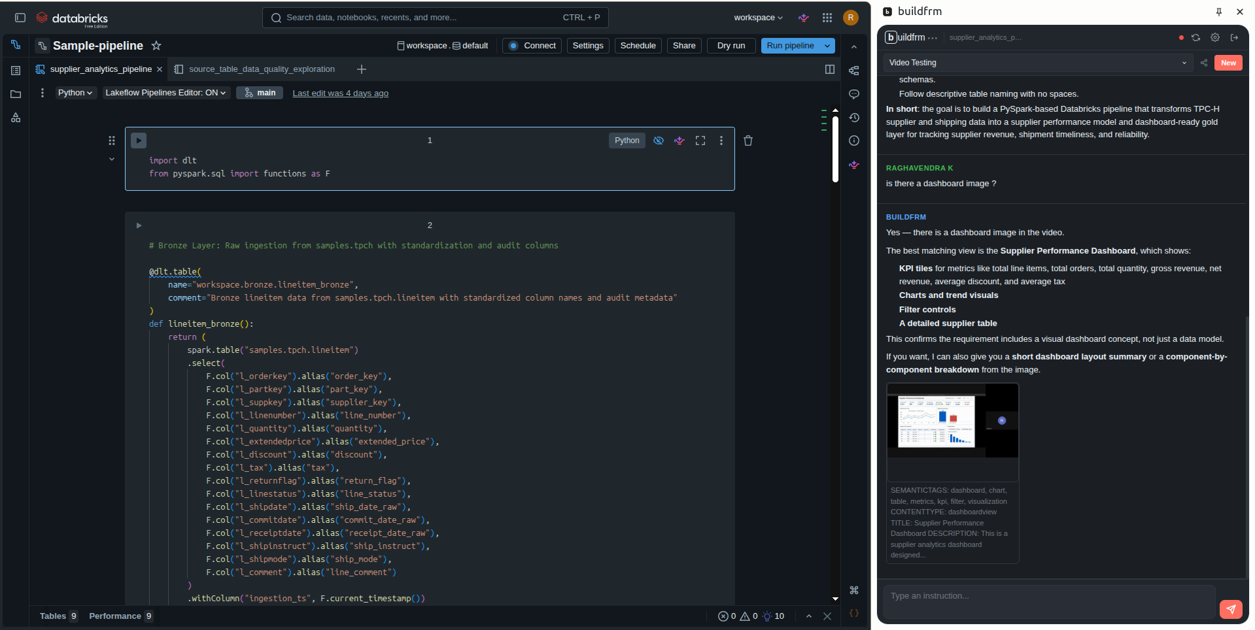The height and width of the screenshot is (630, 1255).
Task: Open the comments panel in right sidebar
Action: (x=854, y=94)
